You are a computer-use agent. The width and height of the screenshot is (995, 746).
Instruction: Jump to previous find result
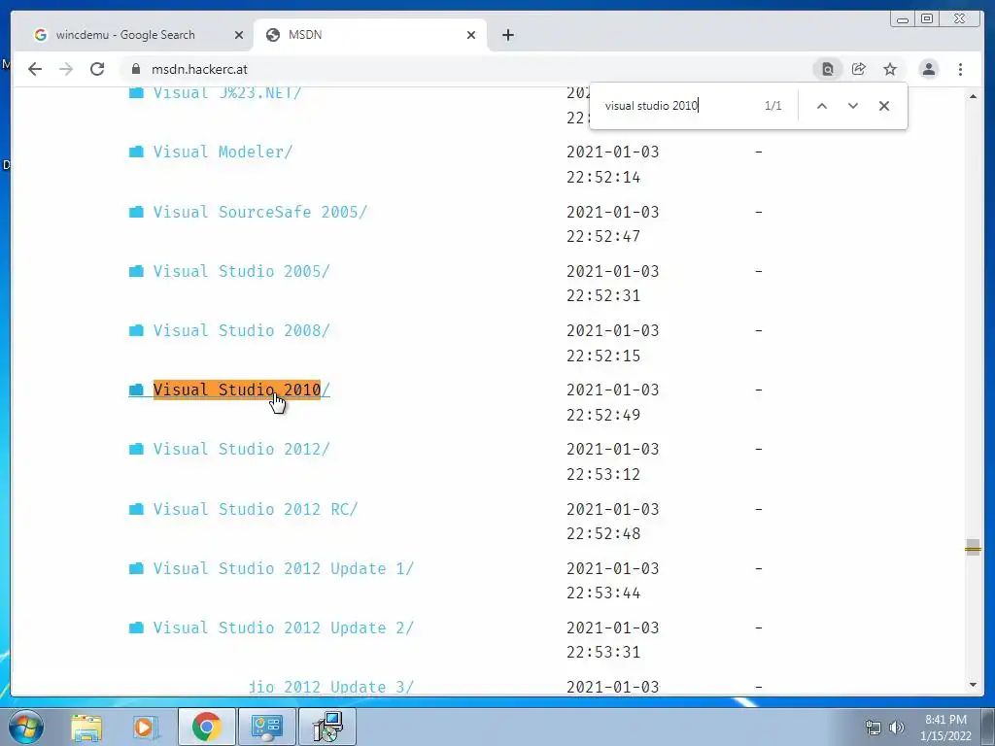pyautogui.click(x=822, y=106)
